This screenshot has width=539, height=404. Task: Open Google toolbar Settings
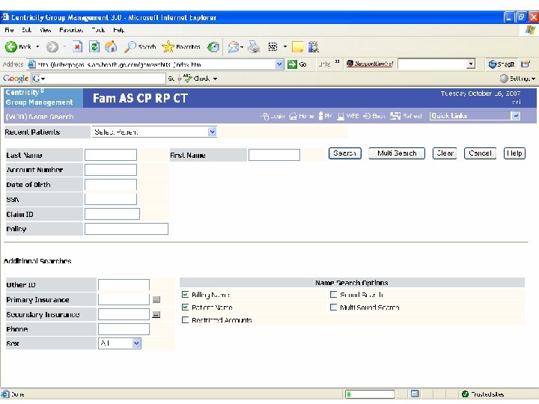pyautogui.click(x=518, y=79)
